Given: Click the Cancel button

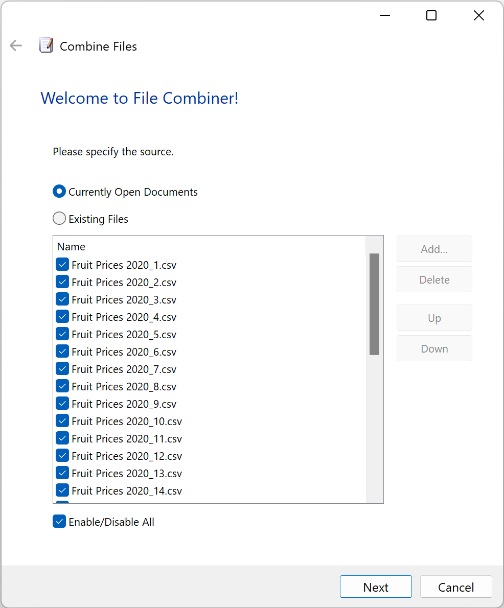Looking at the screenshot, I should (x=456, y=587).
